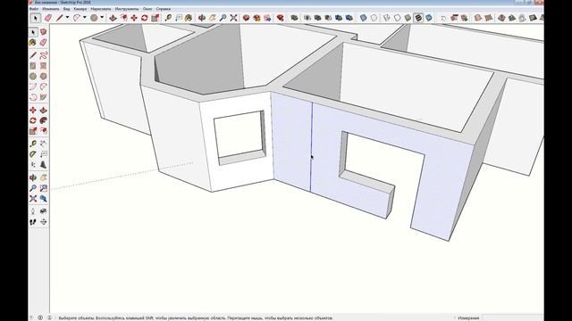Click the square window opening in wall
This screenshot has width=572, height=321.
[x=240, y=138]
